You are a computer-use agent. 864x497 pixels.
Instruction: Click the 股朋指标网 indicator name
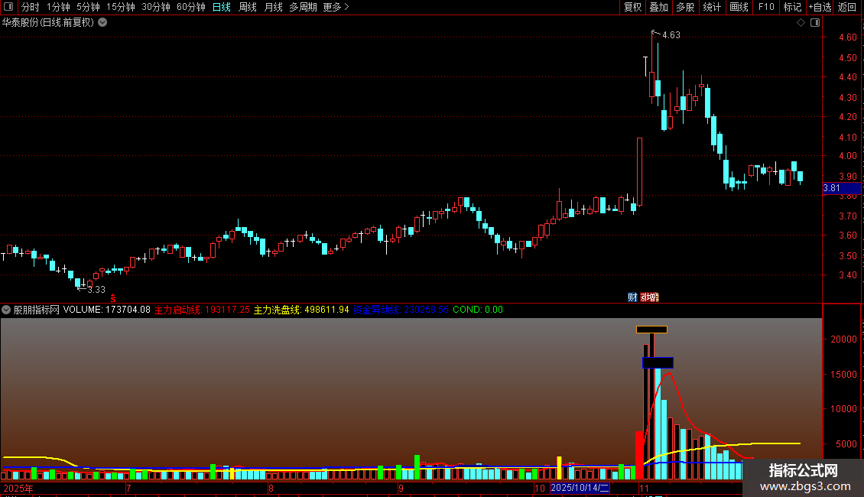pos(37,310)
